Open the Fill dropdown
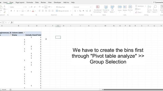Screen dimensions: 163x91 click(x=138, y=9)
